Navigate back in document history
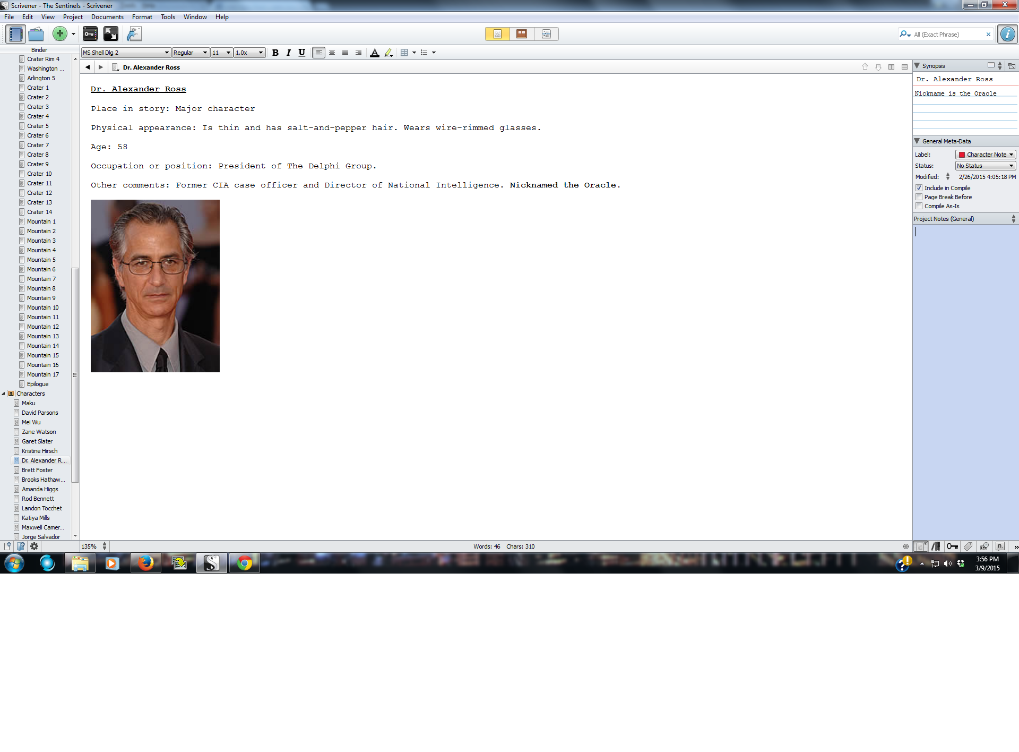Screen dimensions: 1019x752 point(88,67)
